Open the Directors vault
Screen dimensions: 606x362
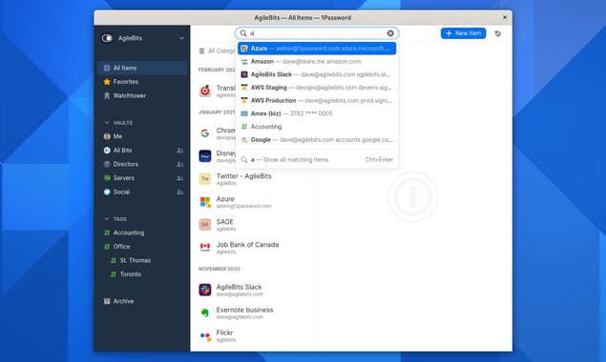pyautogui.click(x=142, y=165)
